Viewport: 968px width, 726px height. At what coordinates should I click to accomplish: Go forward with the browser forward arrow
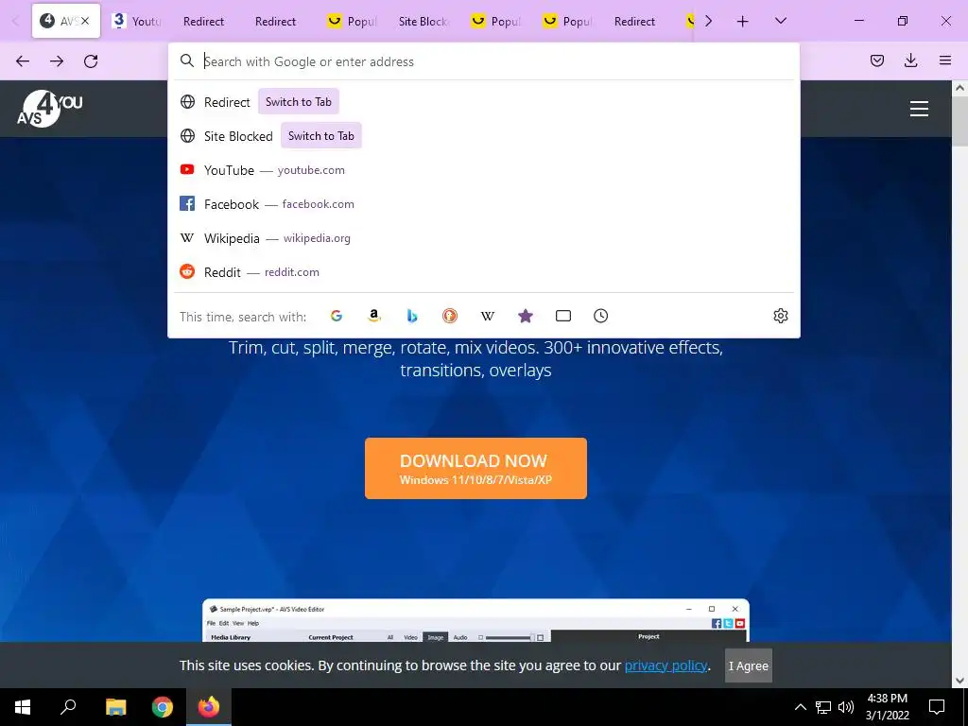click(x=57, y=60)
